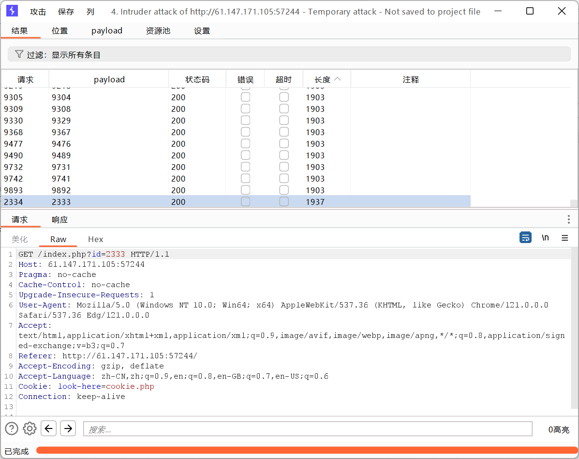Switch to the payload tab
579x459 pixels.
pyautogui.click(x=107, y=31)
